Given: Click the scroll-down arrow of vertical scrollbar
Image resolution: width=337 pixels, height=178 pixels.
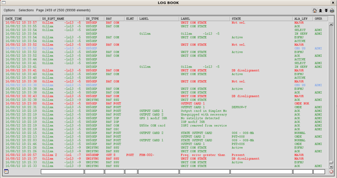Looking at the screenshot, I should click(331, 167).
